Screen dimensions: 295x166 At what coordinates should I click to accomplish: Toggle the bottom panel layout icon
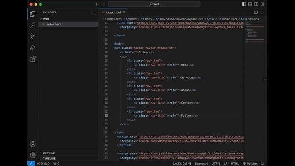click(250, 4)
